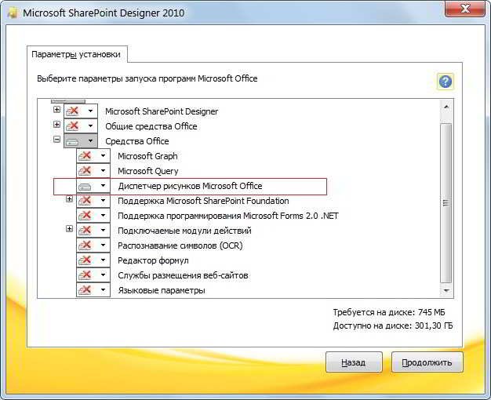Collapse the Средства Office tree node

pyautogui.click(x=56, y=140)
